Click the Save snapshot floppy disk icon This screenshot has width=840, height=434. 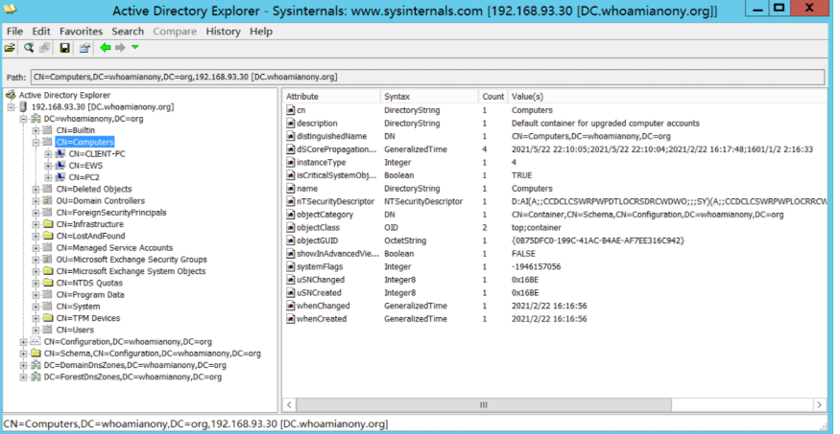pyautogui.click(x=64, y=48)
